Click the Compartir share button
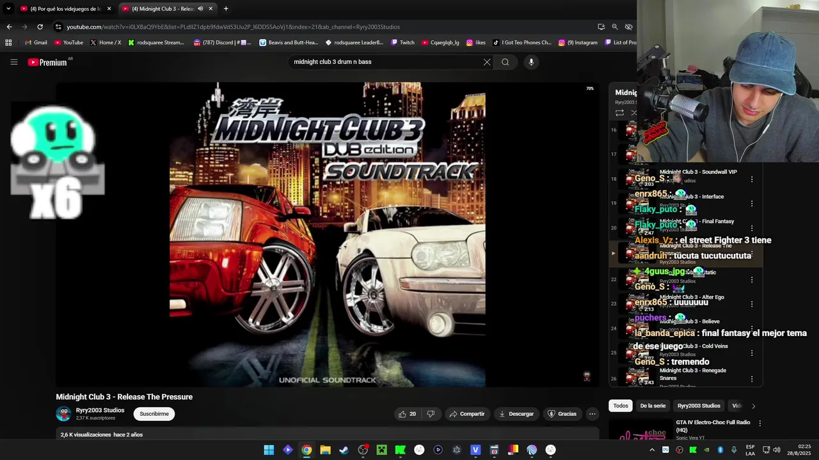Viewport: 819px width, 460px height. click(467, 414)
